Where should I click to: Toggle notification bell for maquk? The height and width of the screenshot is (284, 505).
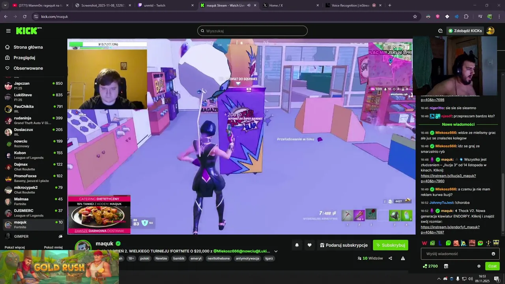(x=297, y=245)
